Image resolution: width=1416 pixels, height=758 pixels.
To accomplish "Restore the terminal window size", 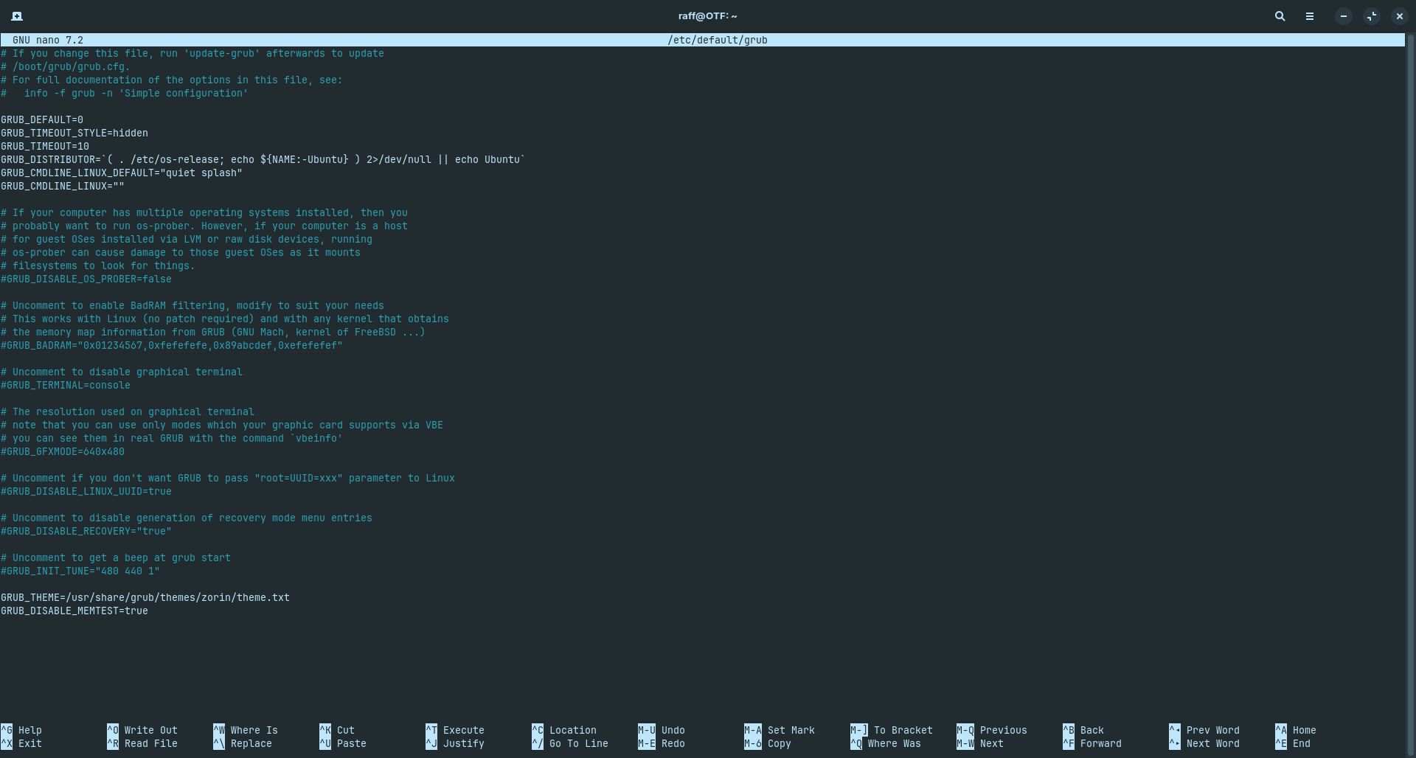I will [x=1372, y=15].
